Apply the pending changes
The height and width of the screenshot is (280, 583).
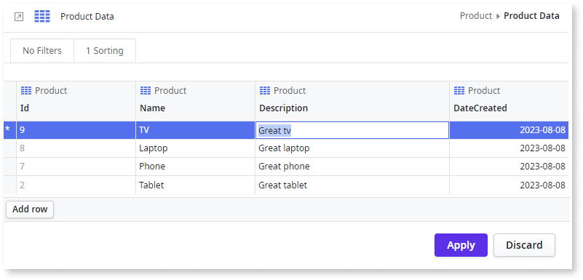pyautogui.click(x=461, y=245)
